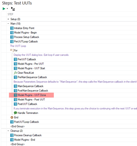Select the PostUUT Callback step
Image resolution: width=137 pixels, height=146 pixels.
tap(27, 104)
